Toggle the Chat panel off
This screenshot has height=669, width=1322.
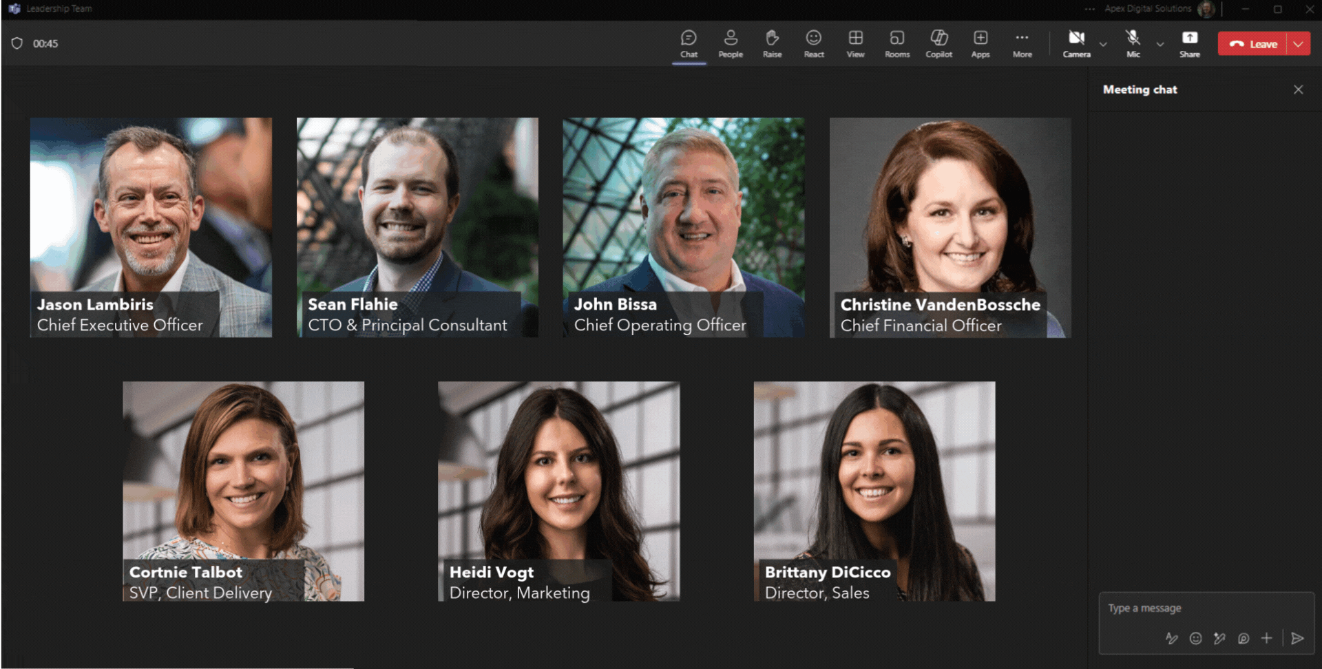click(x=689, y=43)
